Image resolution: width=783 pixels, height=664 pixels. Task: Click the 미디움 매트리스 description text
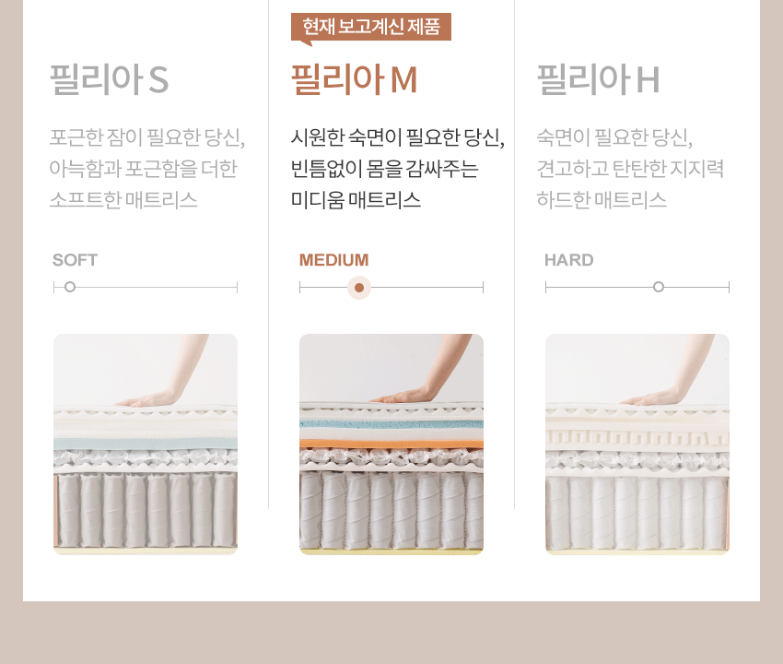click(x=356, y=200)
